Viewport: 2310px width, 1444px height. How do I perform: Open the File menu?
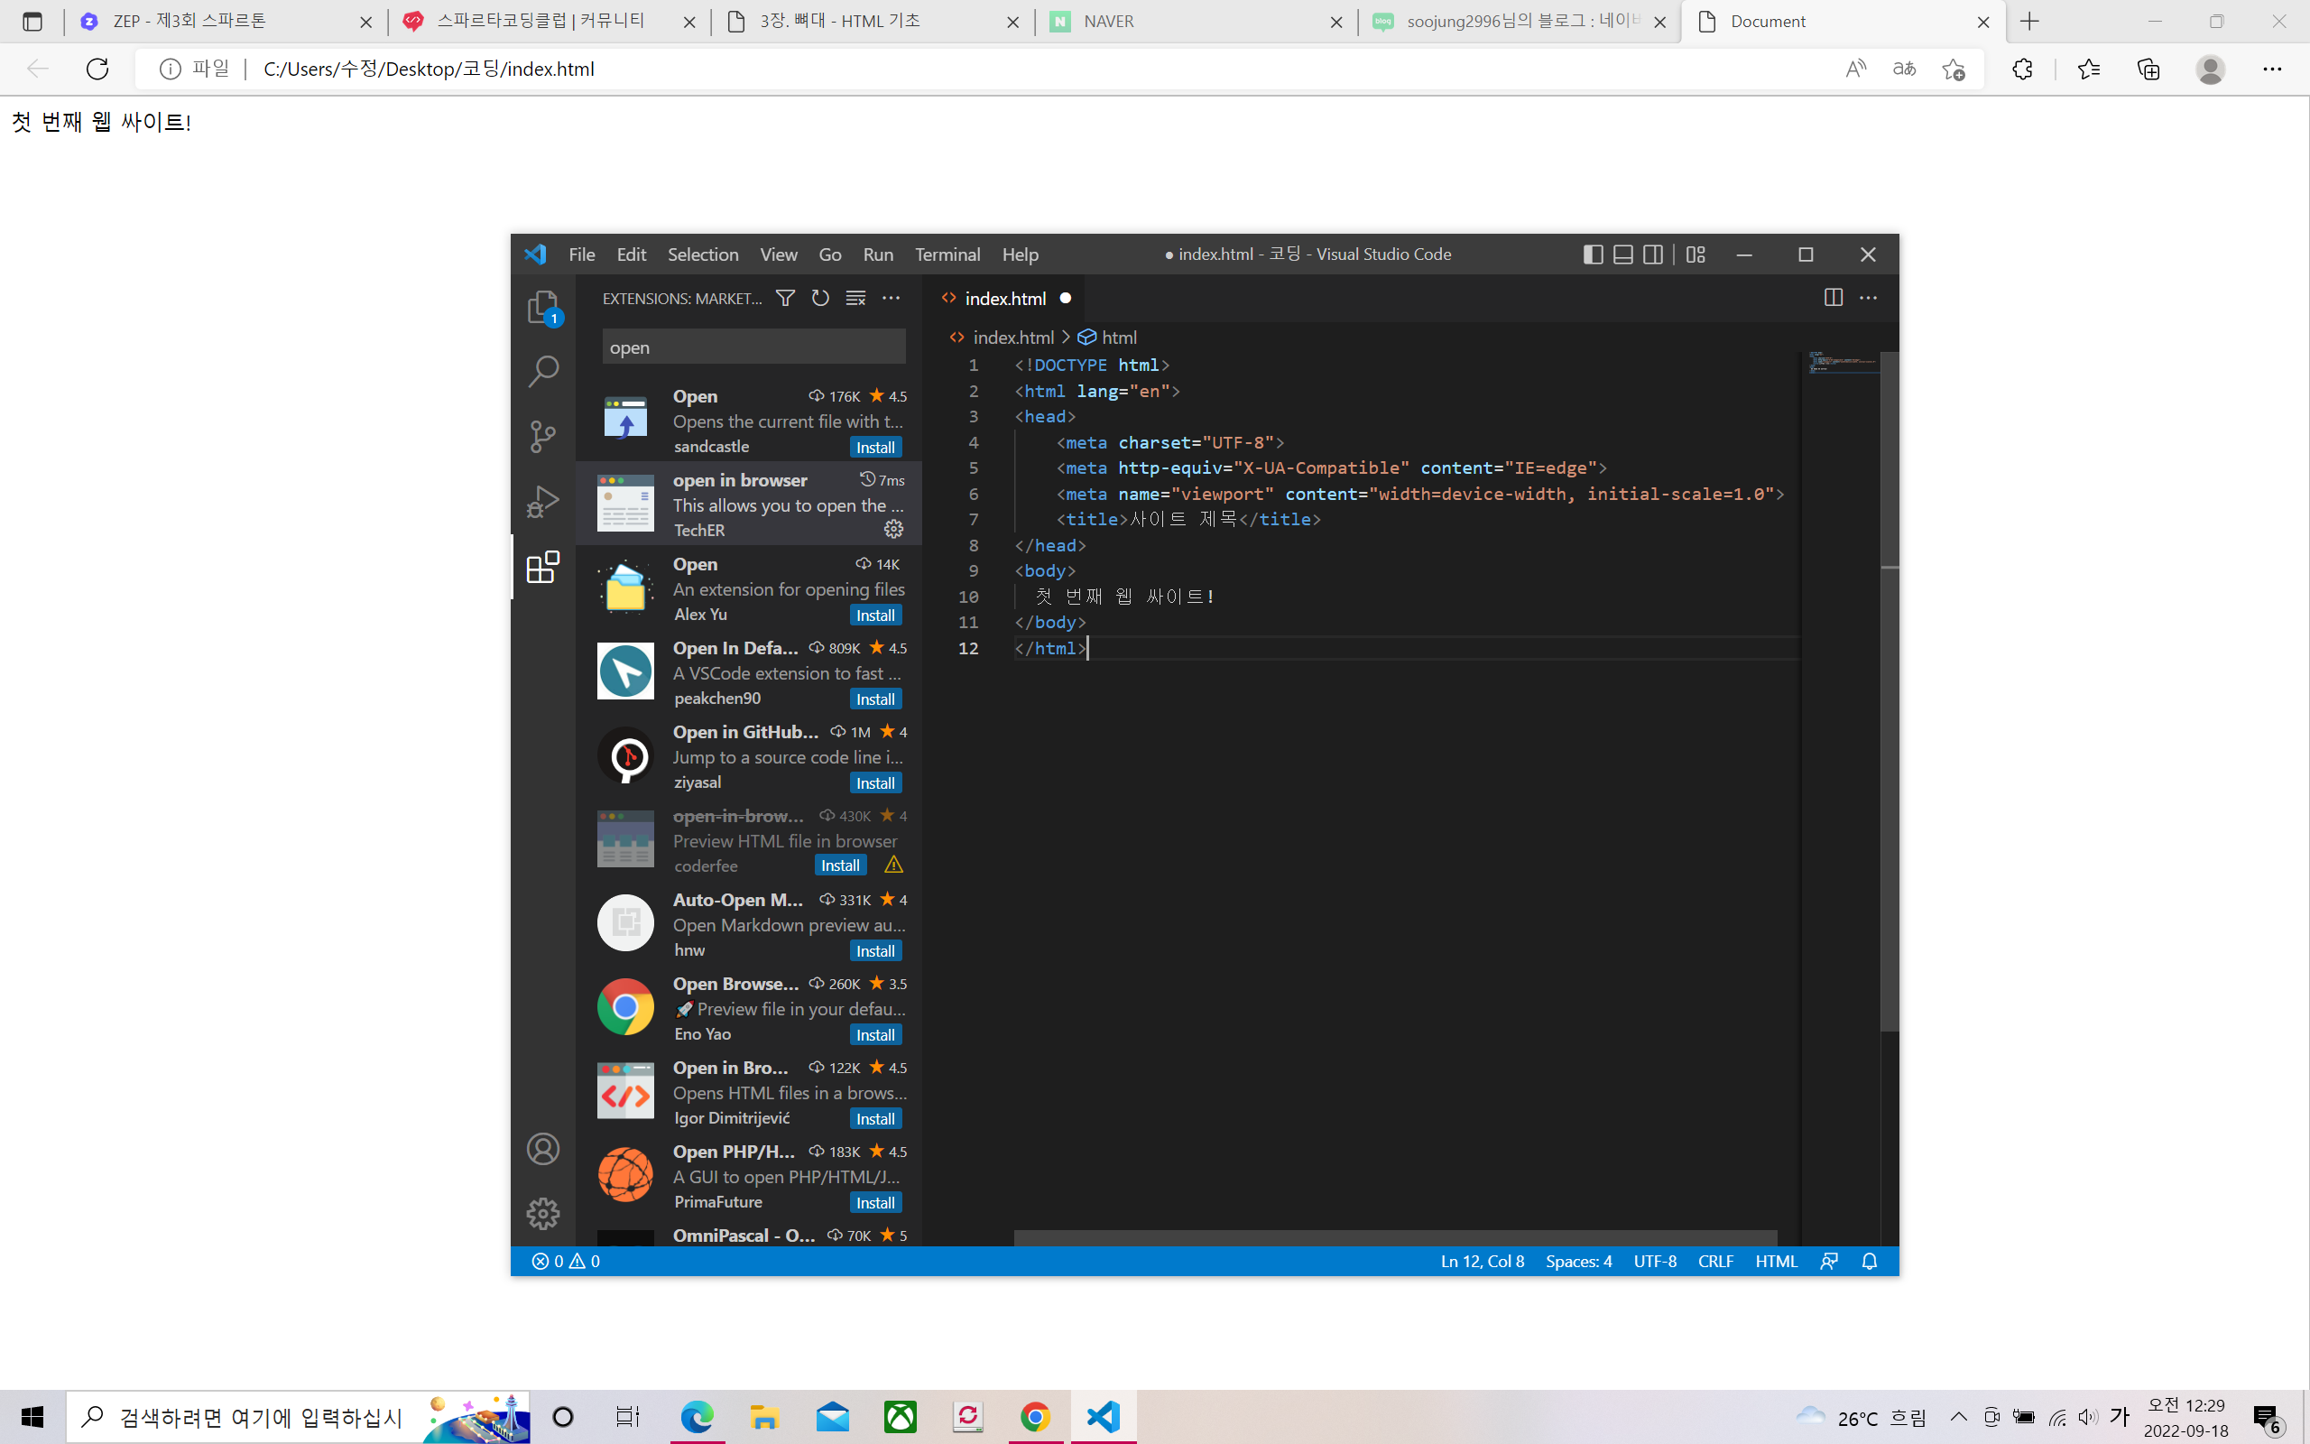pyautogui.click(x=581, y=254)
